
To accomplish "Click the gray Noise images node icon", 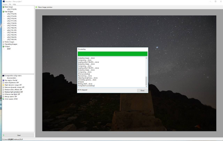I will 3,42.
